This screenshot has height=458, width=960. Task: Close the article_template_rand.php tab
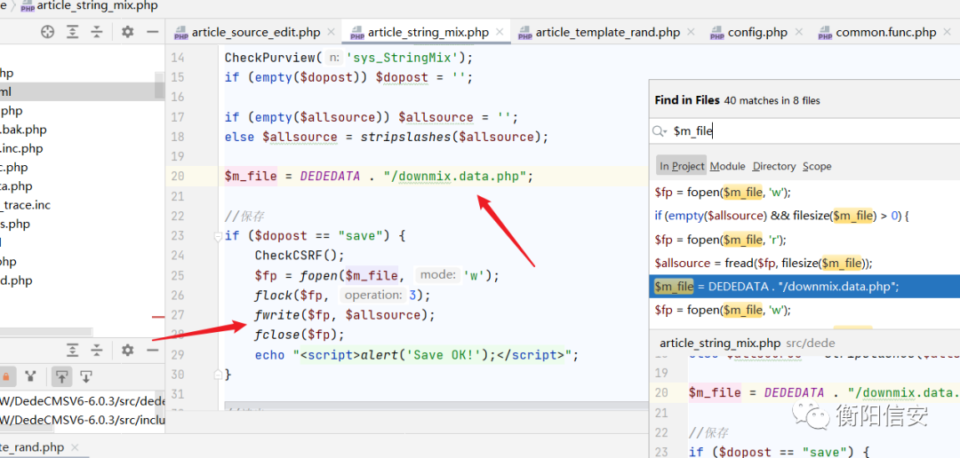point(691,32)
